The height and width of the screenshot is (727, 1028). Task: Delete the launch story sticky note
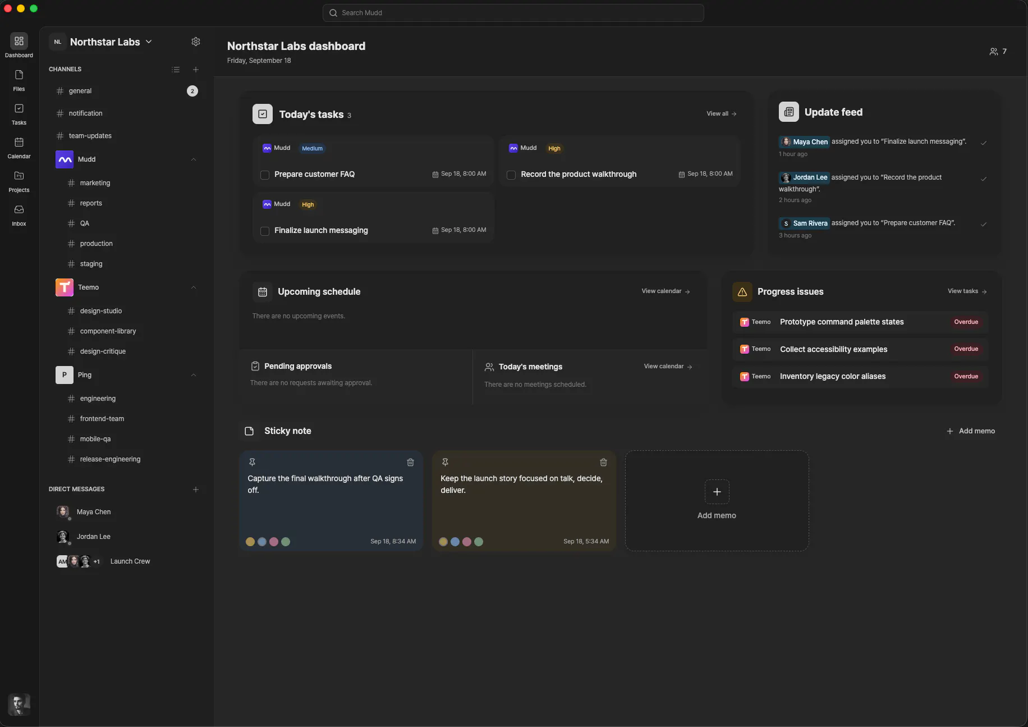[603, 462]
